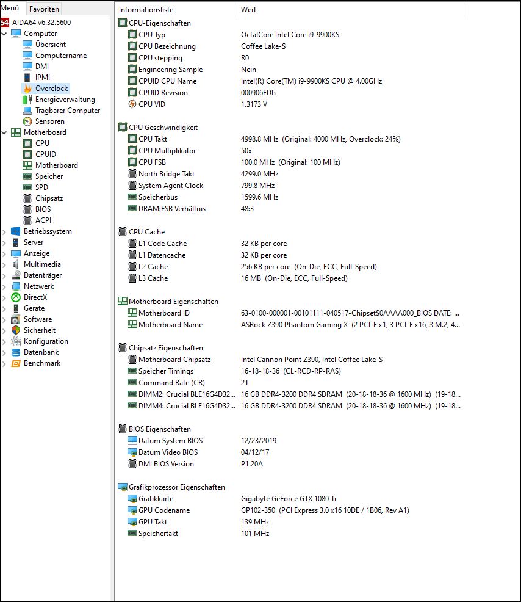Open the ACPI tree item
The width and height of the screenshot is (521, 602).
pyautogui.click(x=43, y=220)
